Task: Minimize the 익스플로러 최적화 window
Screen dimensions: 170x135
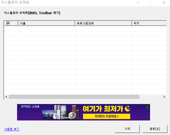Action: tap(138, 3)
